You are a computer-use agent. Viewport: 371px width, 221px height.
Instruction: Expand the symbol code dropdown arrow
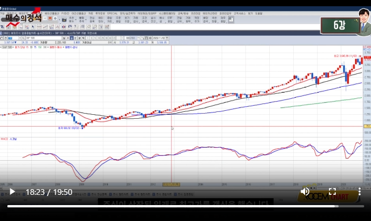click(x=20, y=38)
